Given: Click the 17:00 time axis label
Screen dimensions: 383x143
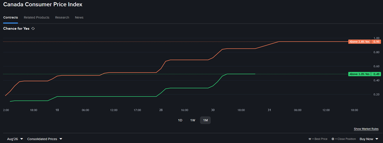Looking at the screenshot, I should click(x=138, y=110).
